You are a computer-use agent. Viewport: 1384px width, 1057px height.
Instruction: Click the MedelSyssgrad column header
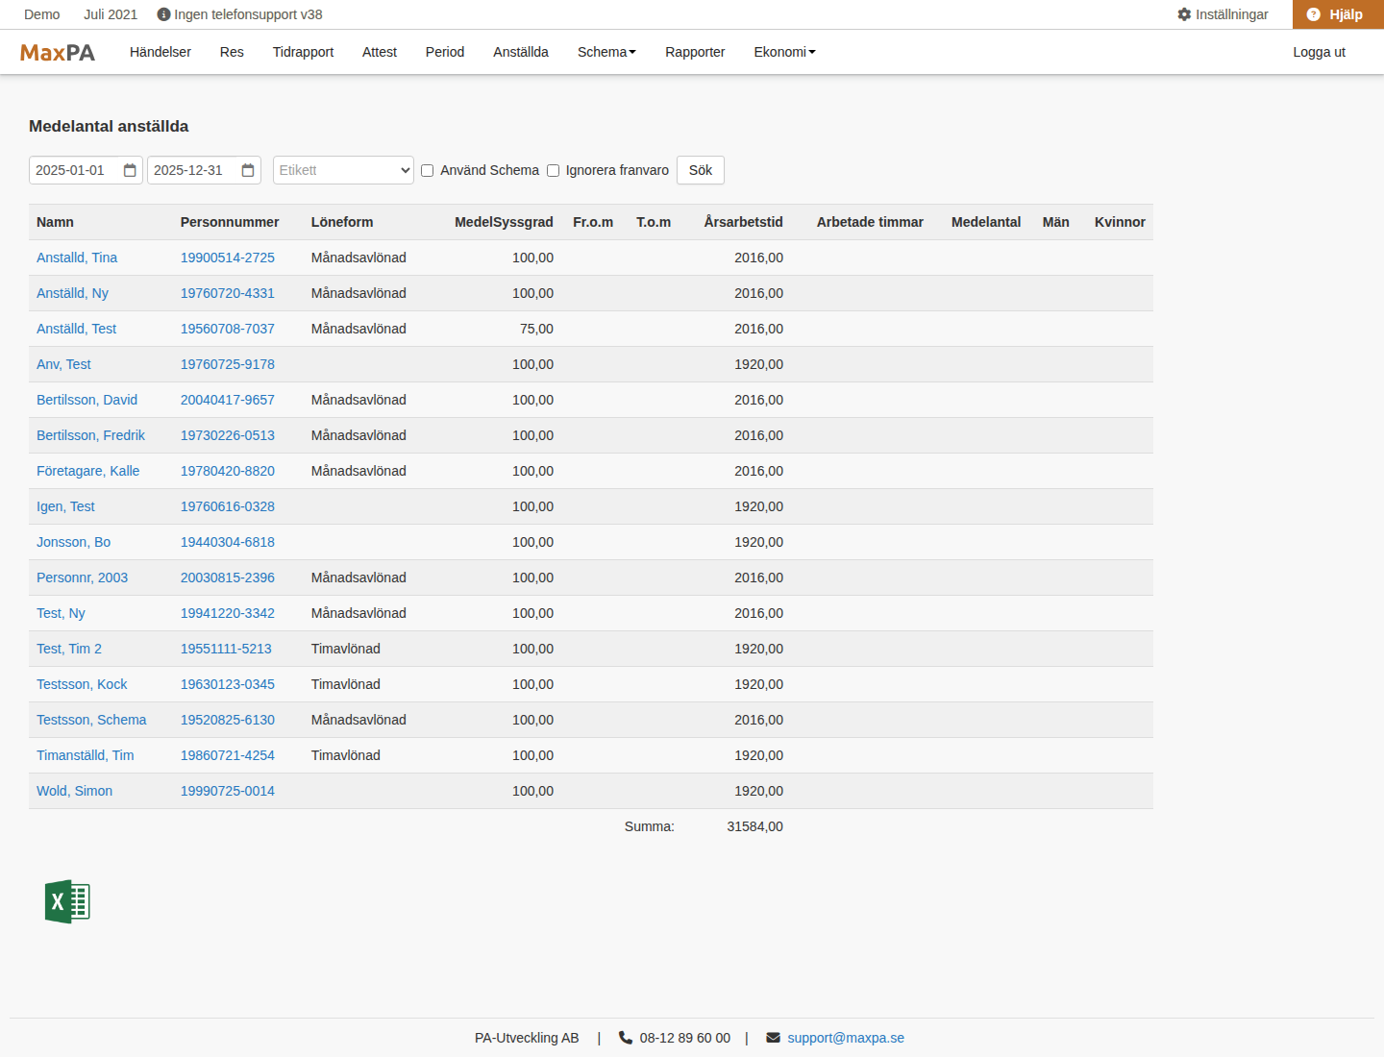(504, 222)
